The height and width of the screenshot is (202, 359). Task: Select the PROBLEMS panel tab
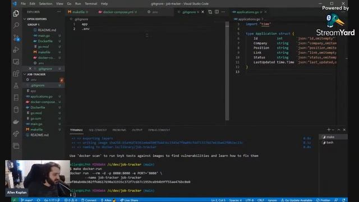point(119,130)
